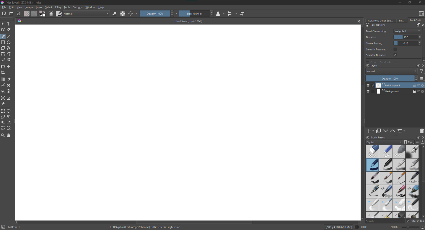Hide the Background layer with eye icon
The width and height of the screenshot is (425, 230).
pos(368,91)
